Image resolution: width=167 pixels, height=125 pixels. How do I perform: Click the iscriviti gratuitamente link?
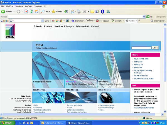pos(144,108)
